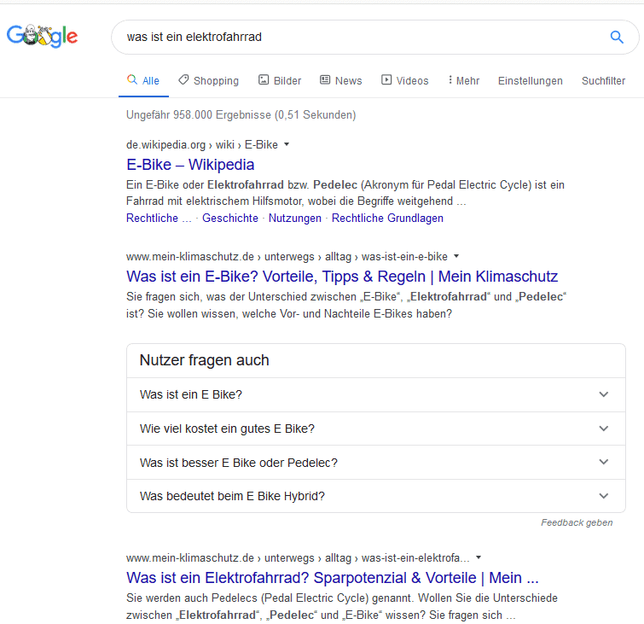Click the blue search magnifier icon
Image resolution: width=644 pixels, height=624 pixels.
tap(616, 37)
